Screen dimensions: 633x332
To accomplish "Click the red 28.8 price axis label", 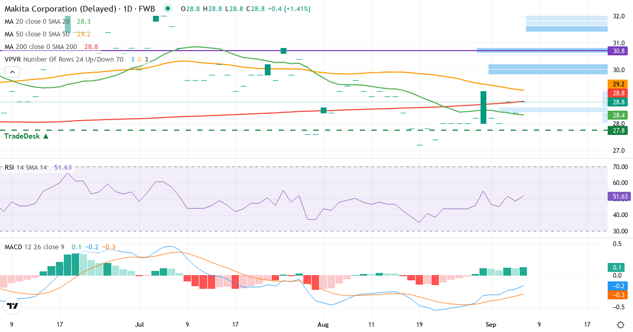I will [x=617, y=93].
